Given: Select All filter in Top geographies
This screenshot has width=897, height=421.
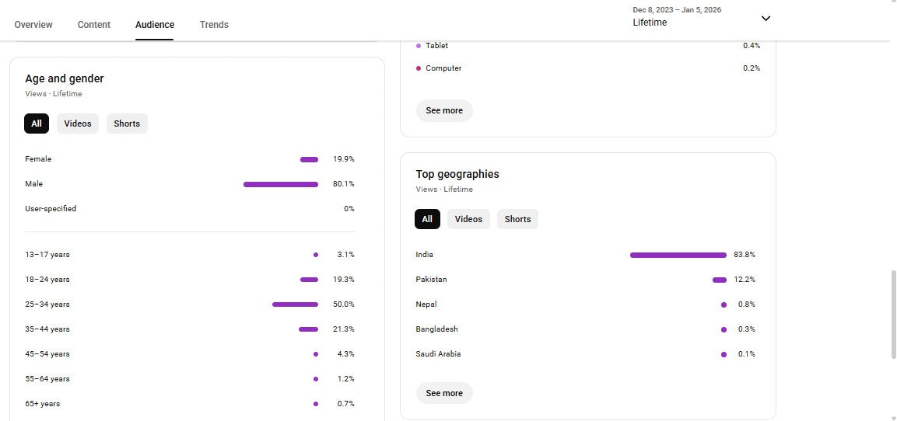Looking at the screenshot, I should (x=427, y=219).
